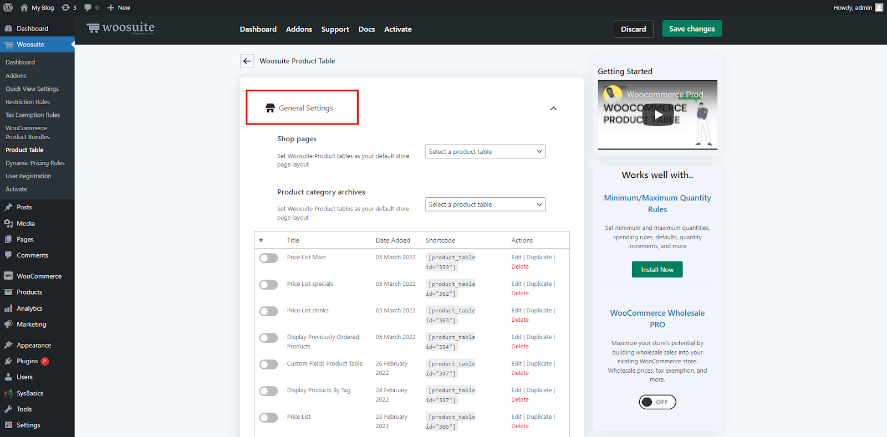Click the Tools wrench icon
This screenshot has height=437, width=887.
pyautogui.click(x=8, y=409)
